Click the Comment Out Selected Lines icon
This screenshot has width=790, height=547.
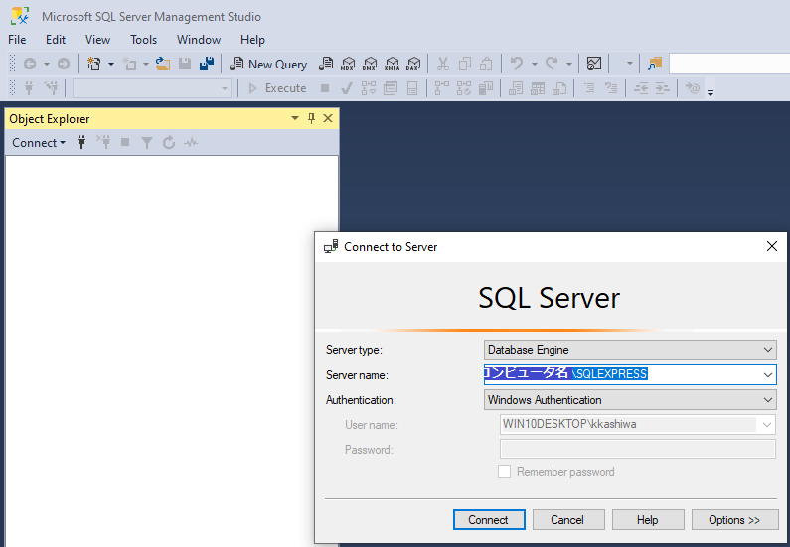pos(589,88)
